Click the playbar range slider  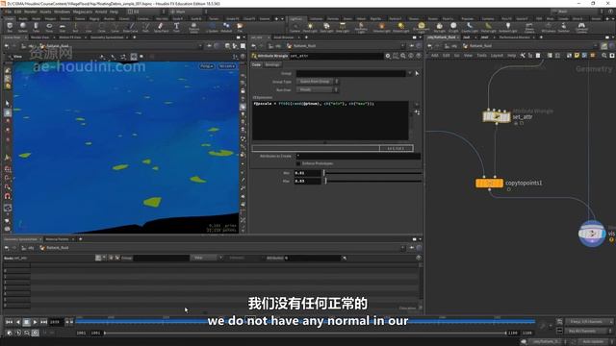pos(305,333)
